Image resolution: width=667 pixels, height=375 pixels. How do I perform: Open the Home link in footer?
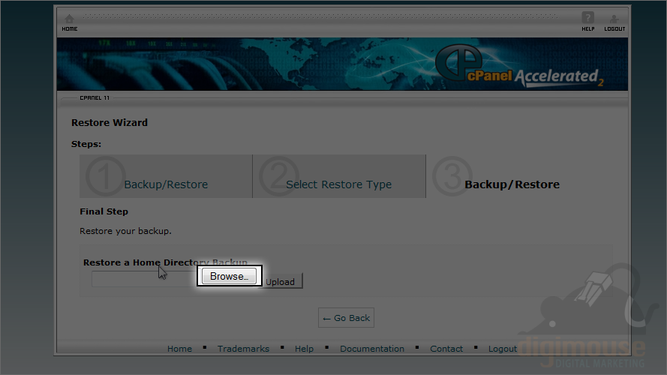(179, 349)
